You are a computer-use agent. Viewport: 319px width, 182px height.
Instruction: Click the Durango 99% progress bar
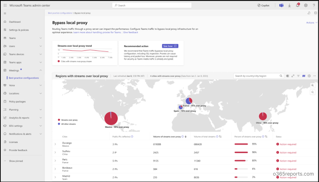tap(241, 144)
